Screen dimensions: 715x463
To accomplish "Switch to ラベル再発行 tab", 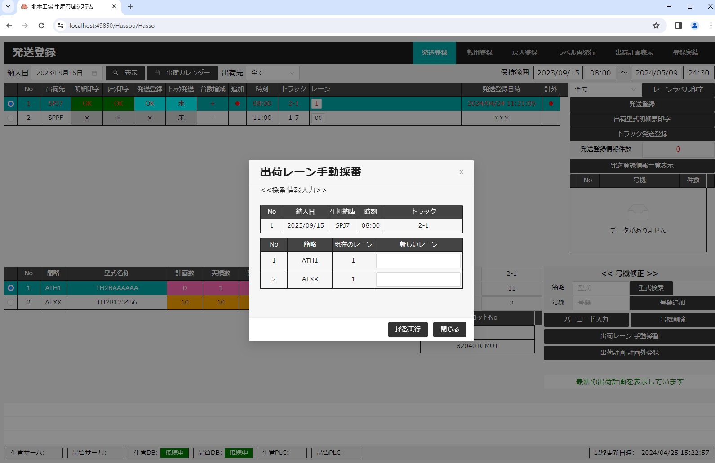I will (x=577, y=53).
